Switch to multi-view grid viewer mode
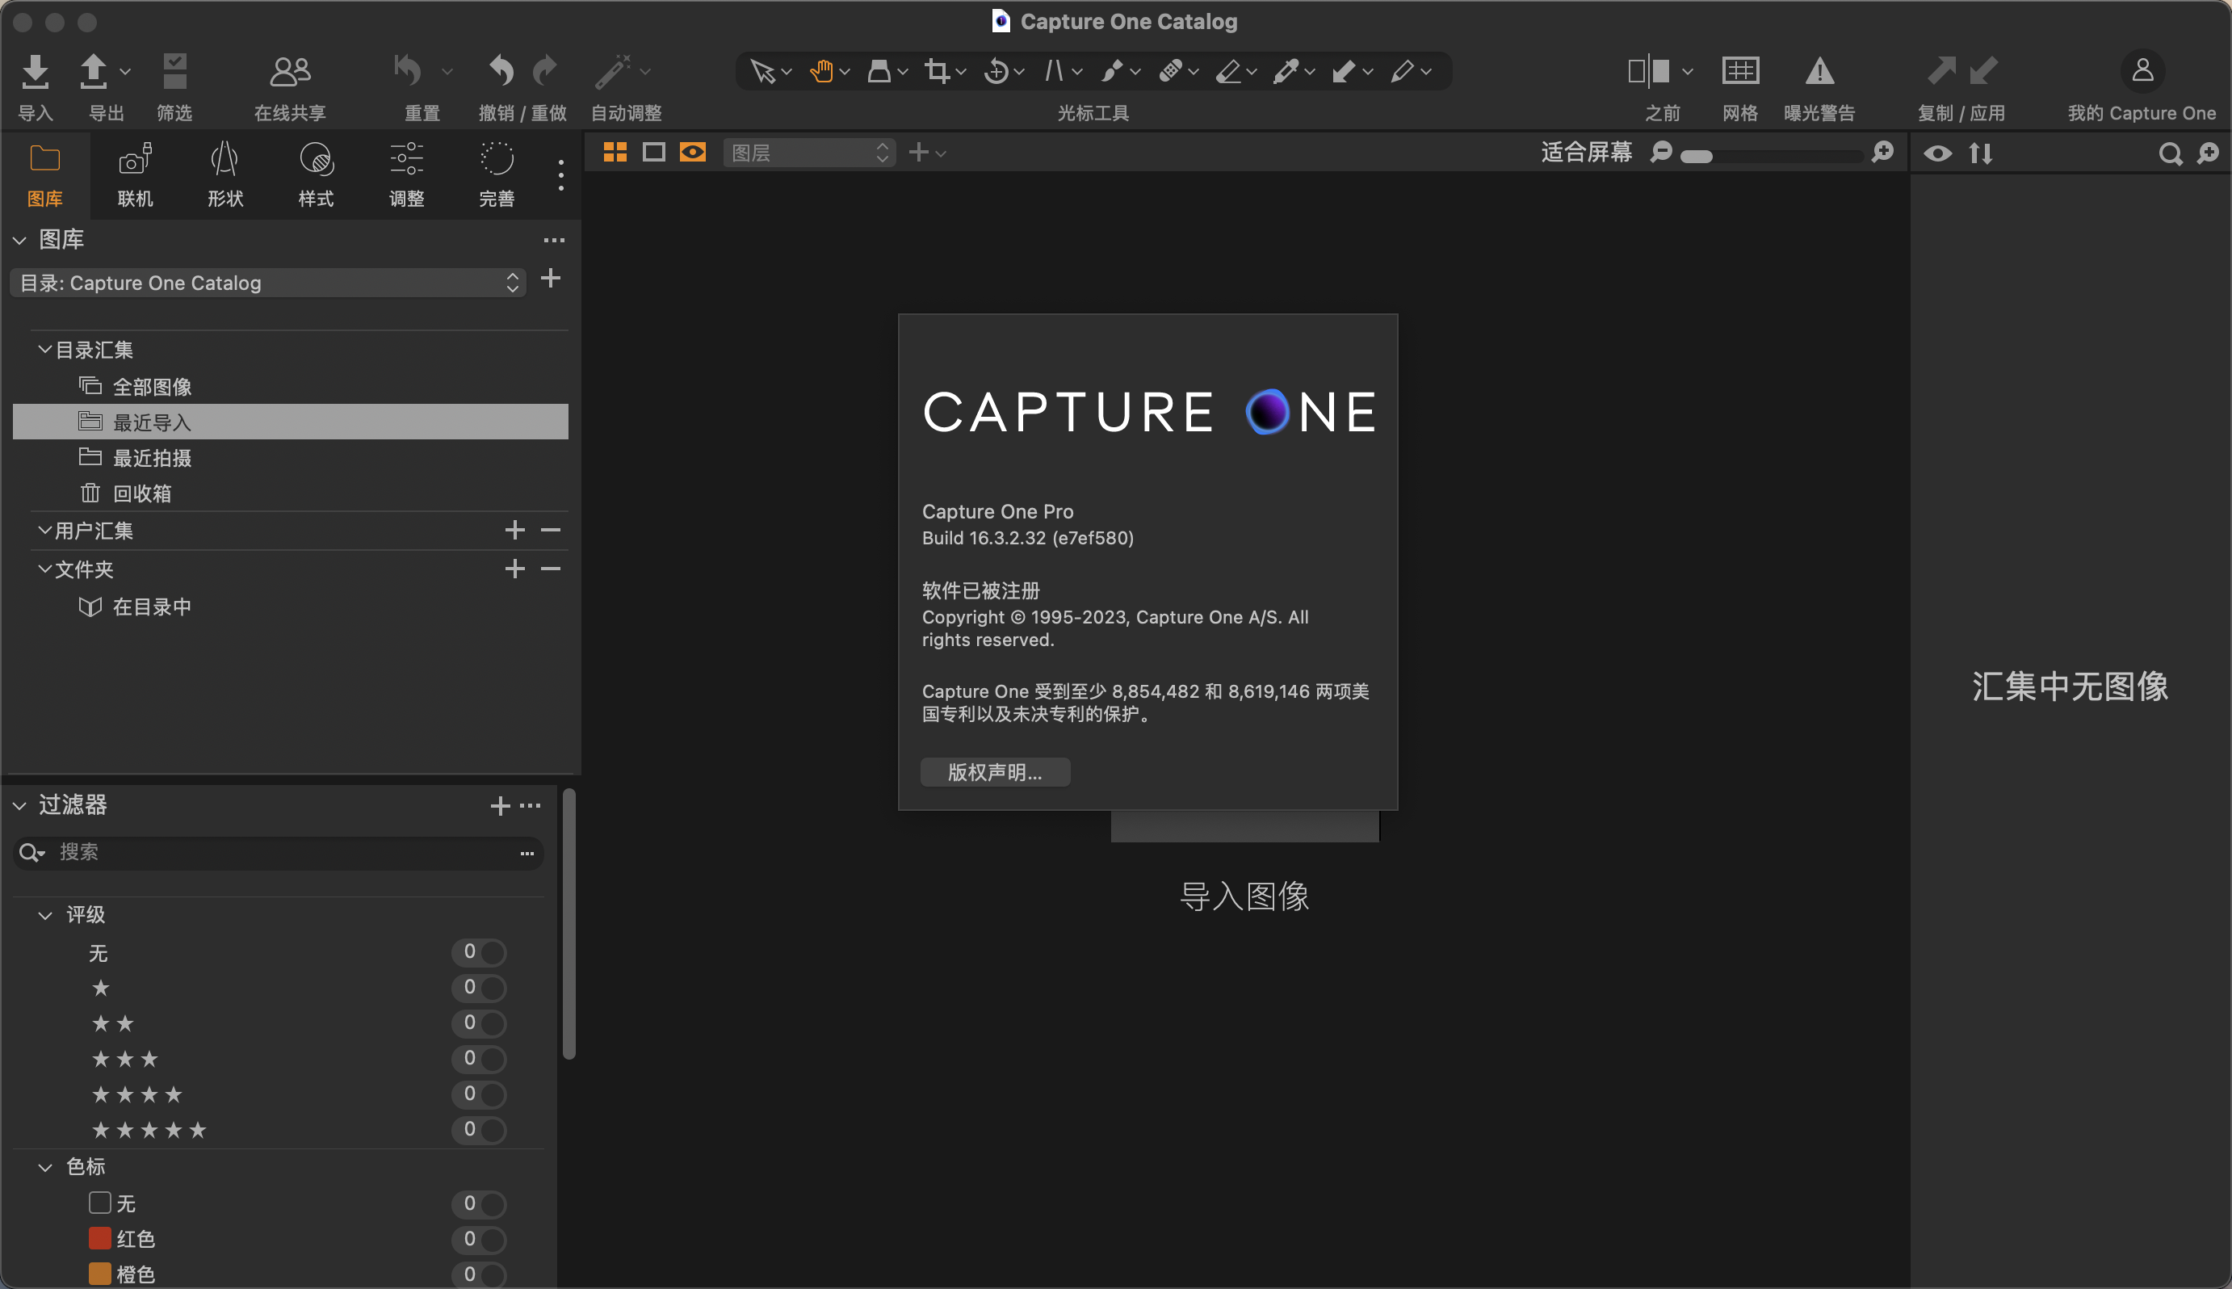Viewport: 2232px width, 1289px height. pyautogui.click(x=615, y=153)
